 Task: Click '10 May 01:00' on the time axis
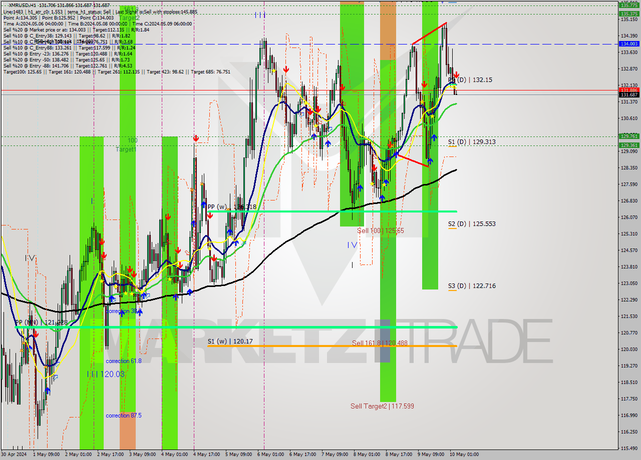coord(463,454)
